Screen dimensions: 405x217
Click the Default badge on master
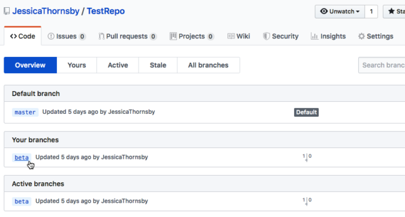tap(307, 112)
